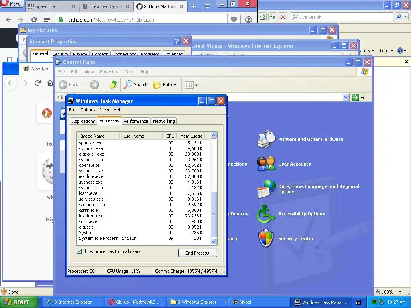Image resolution: width=411 pixels, height=308 pixels.
Task: Open Favorites menu in Control Panel
Action: point(109,72)
